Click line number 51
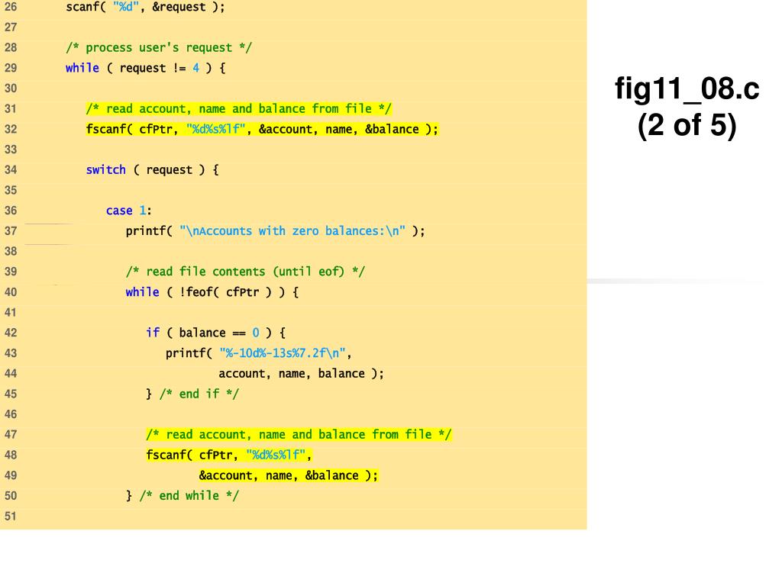Viewport: 782px width, 586px height. 11,517
